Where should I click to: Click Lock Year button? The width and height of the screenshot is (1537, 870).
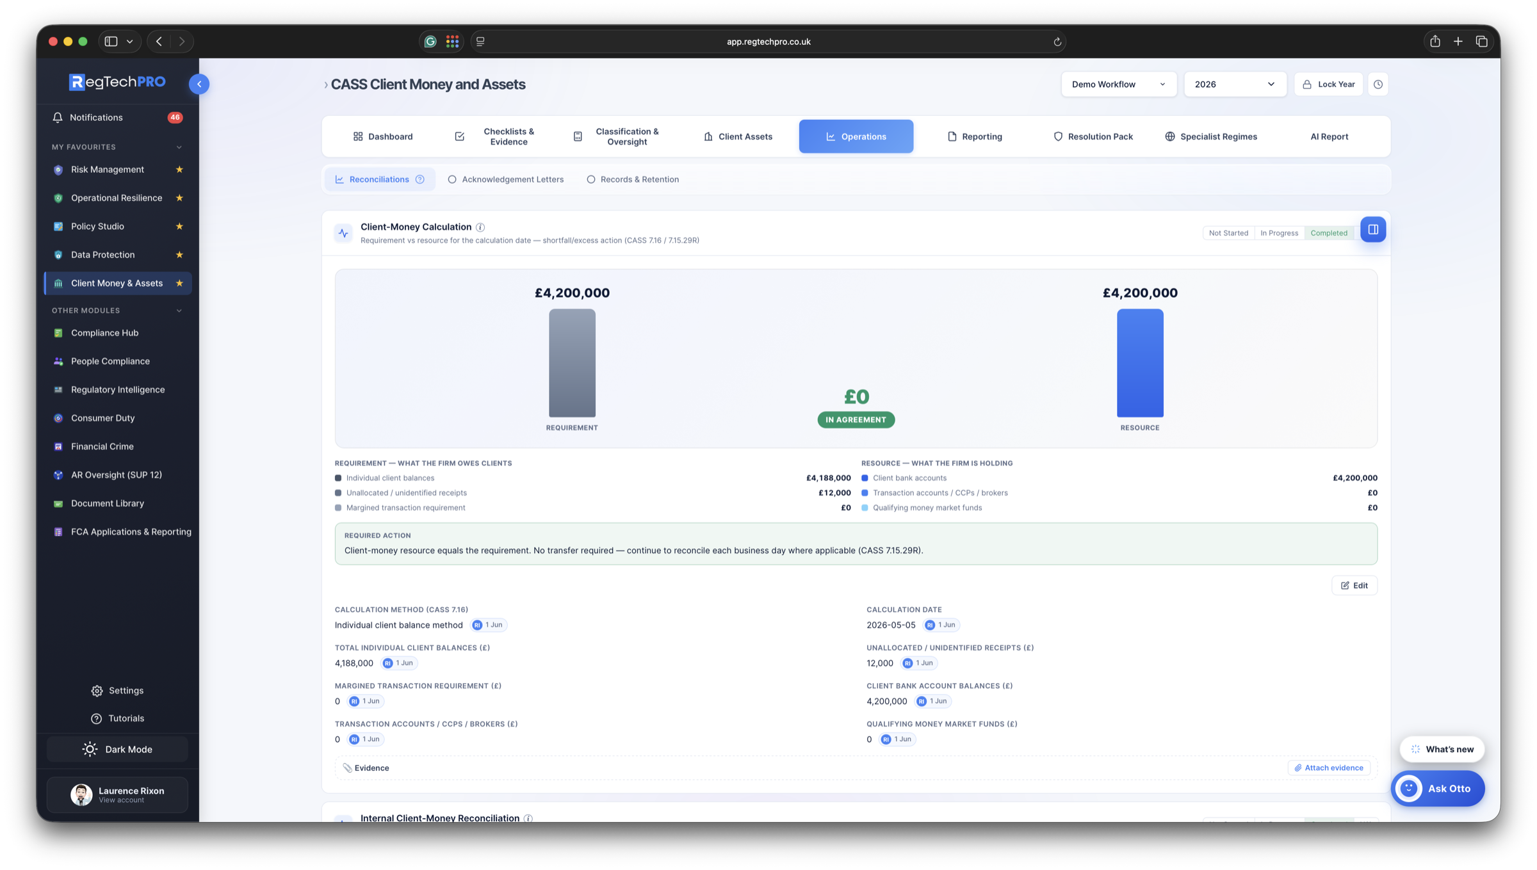point(1328,84)
